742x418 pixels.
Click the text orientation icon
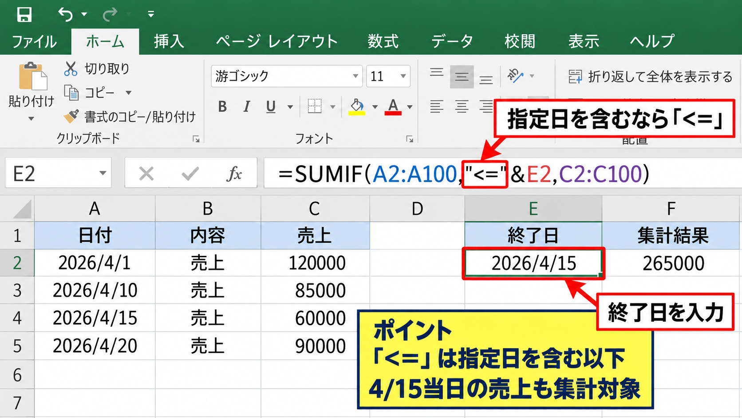coord(516,76)
